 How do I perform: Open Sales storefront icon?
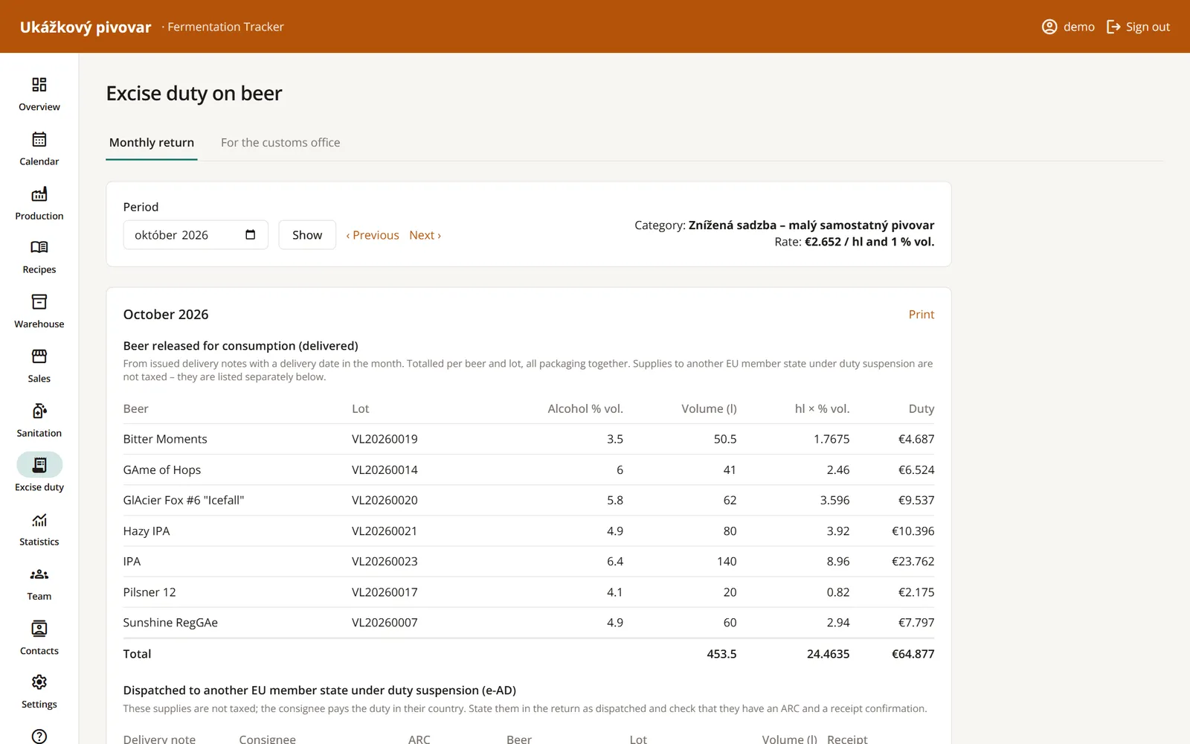coord(39,356)
